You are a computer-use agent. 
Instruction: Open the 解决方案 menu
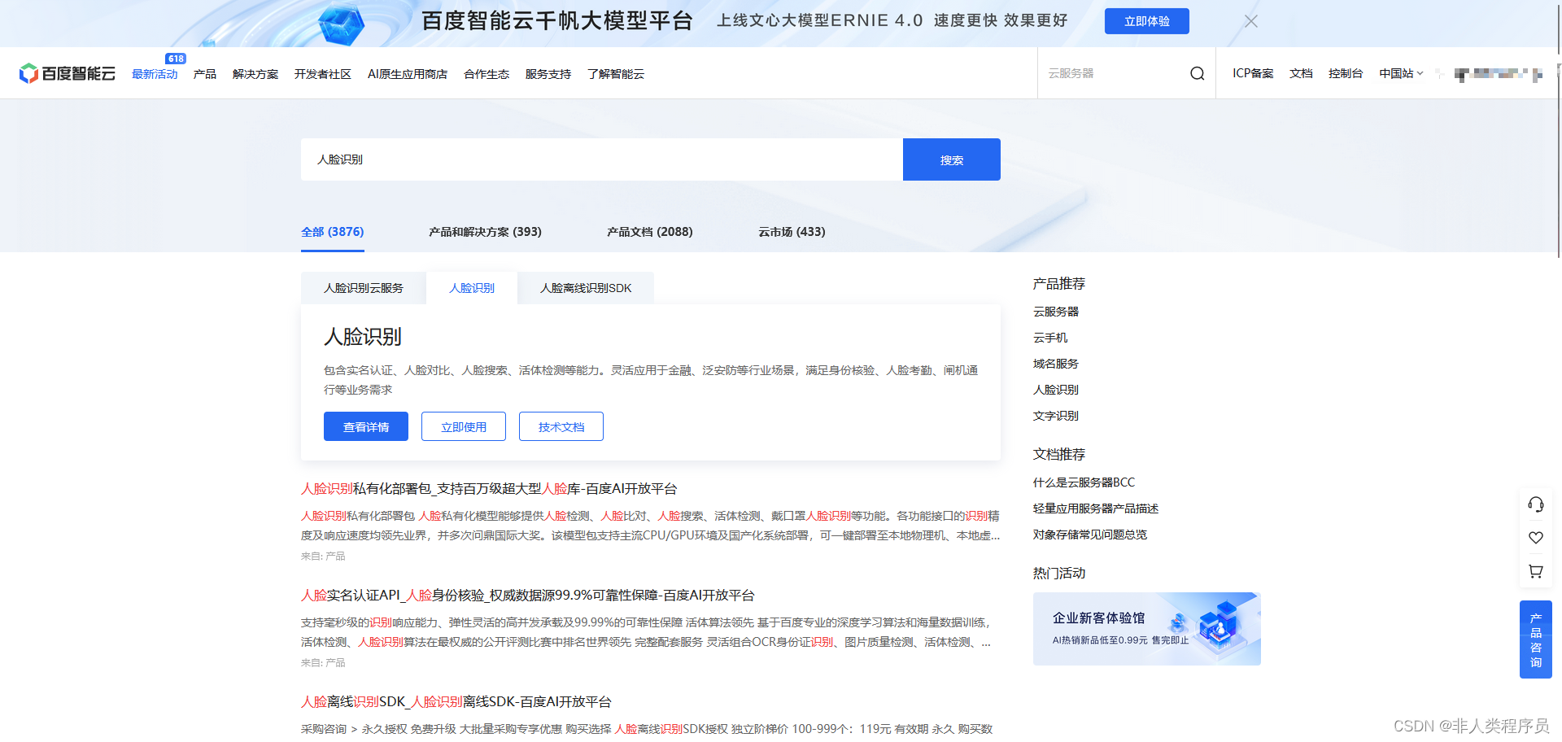255,74
